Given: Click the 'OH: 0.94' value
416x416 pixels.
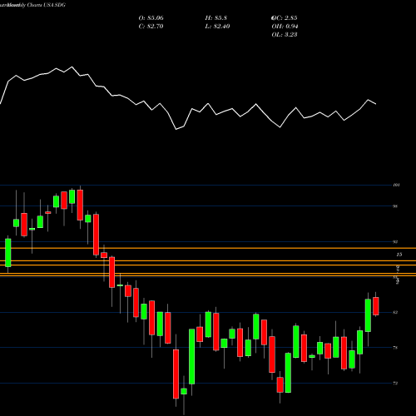Looking at the screenshot, I should [x=285, y=27].
